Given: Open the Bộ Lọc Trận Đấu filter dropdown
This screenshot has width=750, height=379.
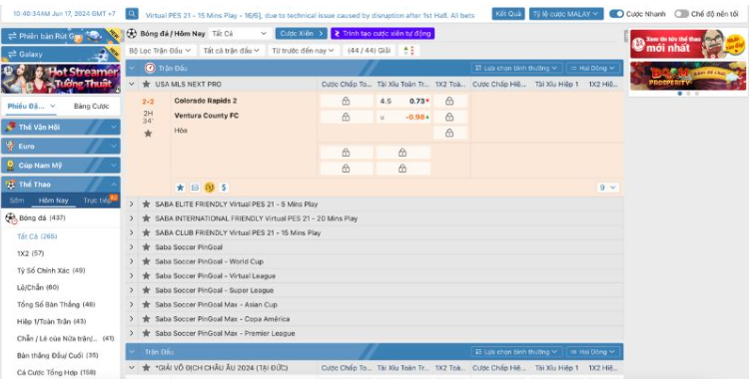Looking at the screenshot, I should pyautogui.click(x=160, y=50).
